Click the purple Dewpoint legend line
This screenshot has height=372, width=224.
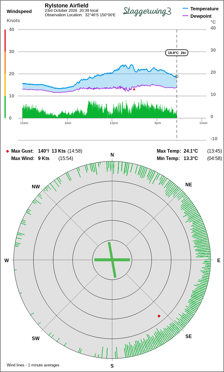point(185,16)
